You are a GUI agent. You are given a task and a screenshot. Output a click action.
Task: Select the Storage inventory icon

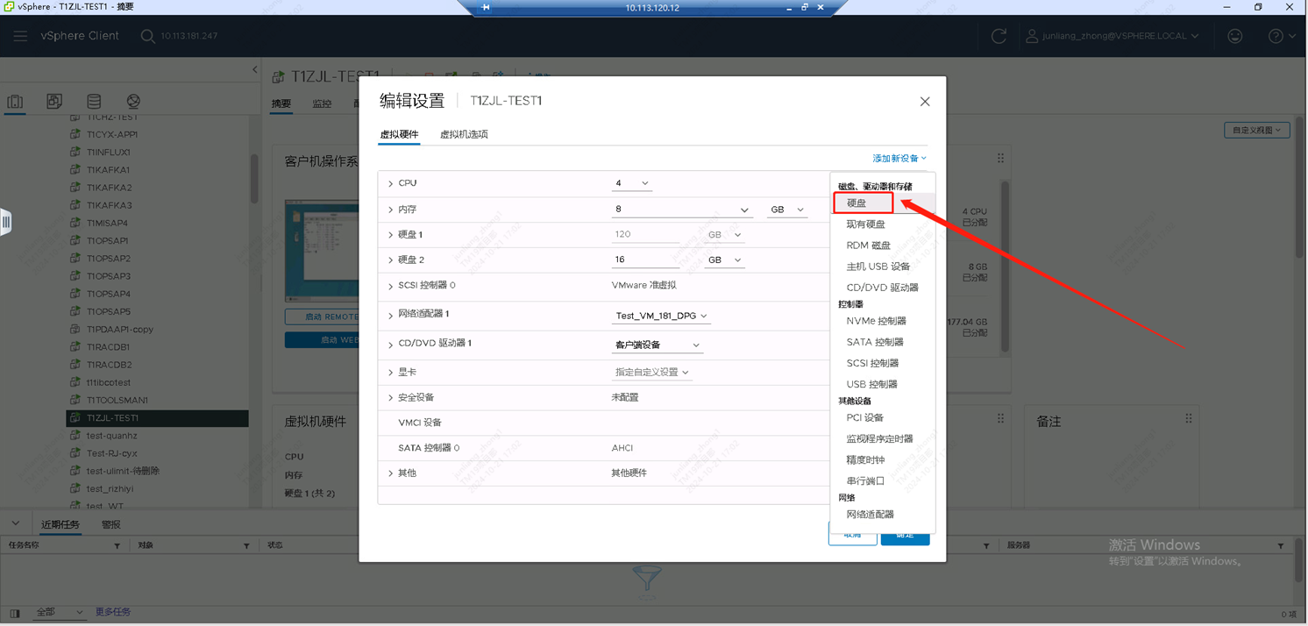pos(94,102)
